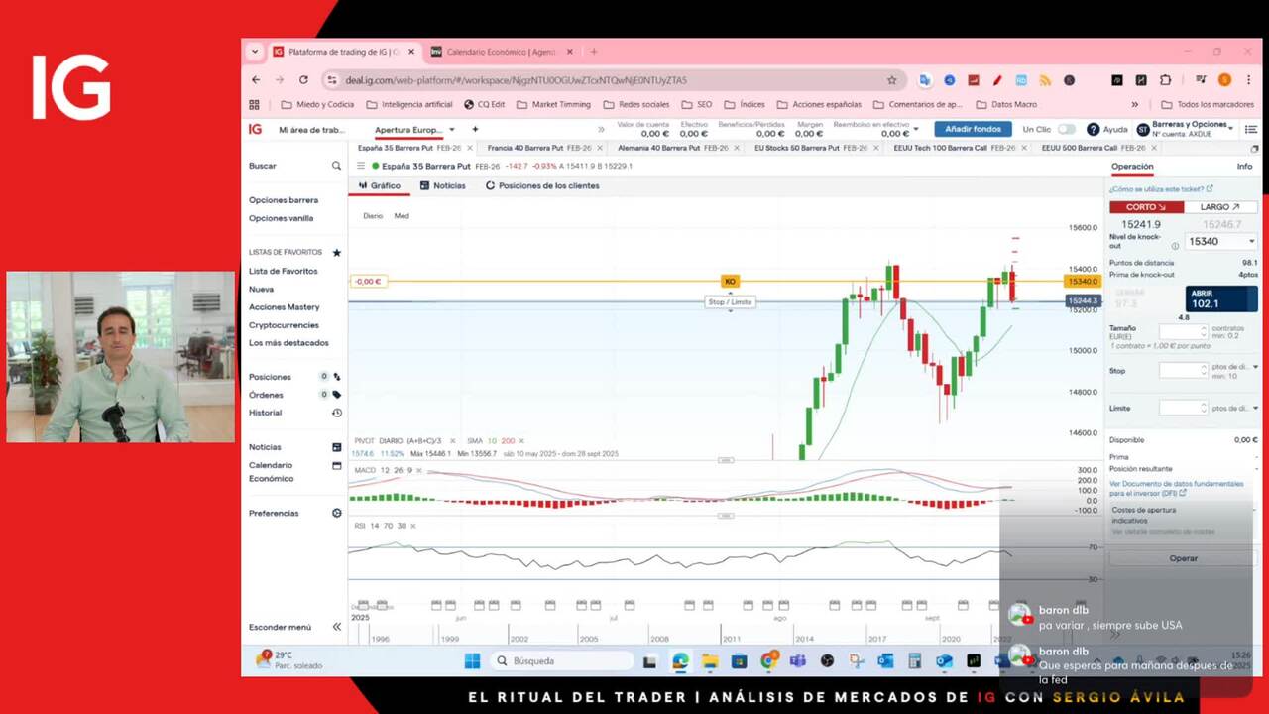Open the Apertura Europ... workspace dropdown

(452, 129)
